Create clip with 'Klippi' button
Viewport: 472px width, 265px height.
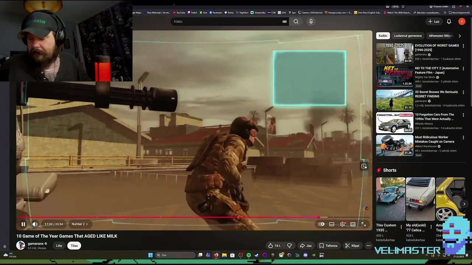point(352,245)
